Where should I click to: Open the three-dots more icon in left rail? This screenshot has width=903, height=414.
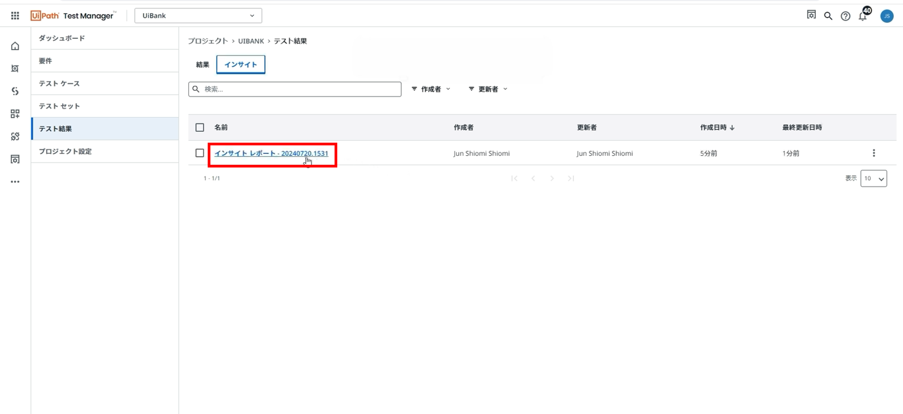(x=15, y=181)
